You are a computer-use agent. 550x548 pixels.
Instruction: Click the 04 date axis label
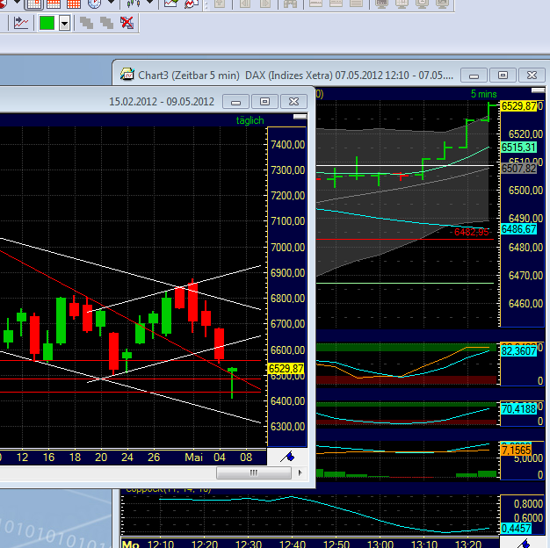tap(220, 458)
